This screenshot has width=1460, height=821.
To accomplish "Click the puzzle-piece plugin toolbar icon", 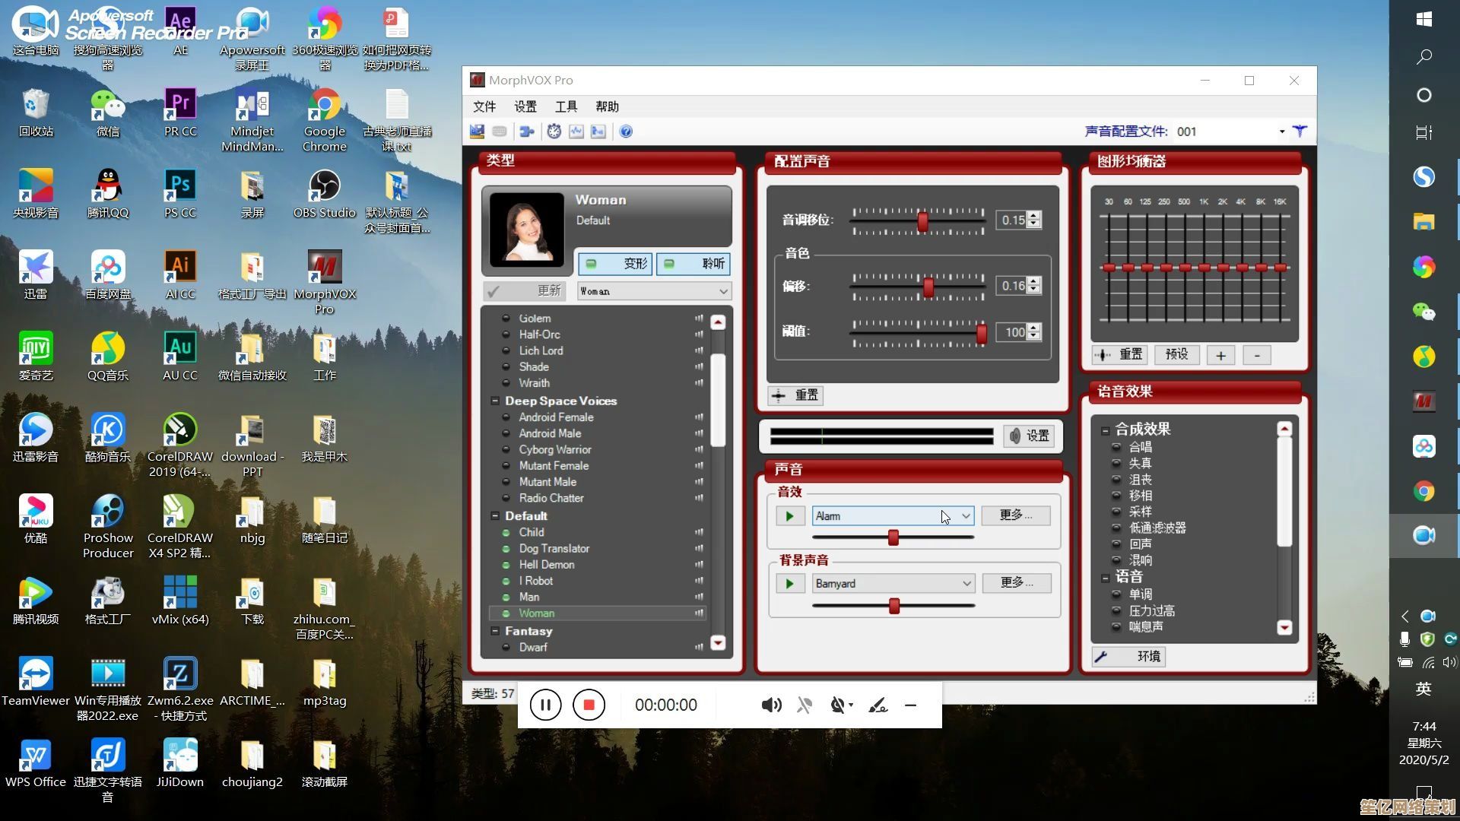I will pos(526,132).
